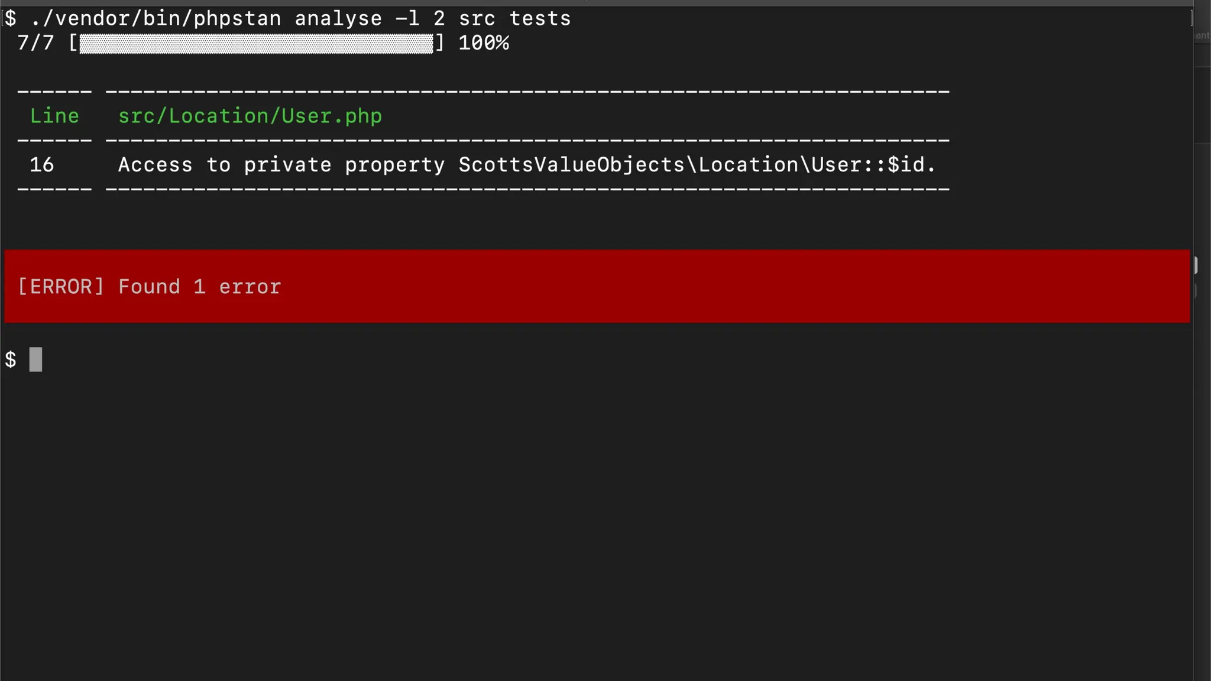Click the small white scroll handle on right edge

click(1195, 265)
